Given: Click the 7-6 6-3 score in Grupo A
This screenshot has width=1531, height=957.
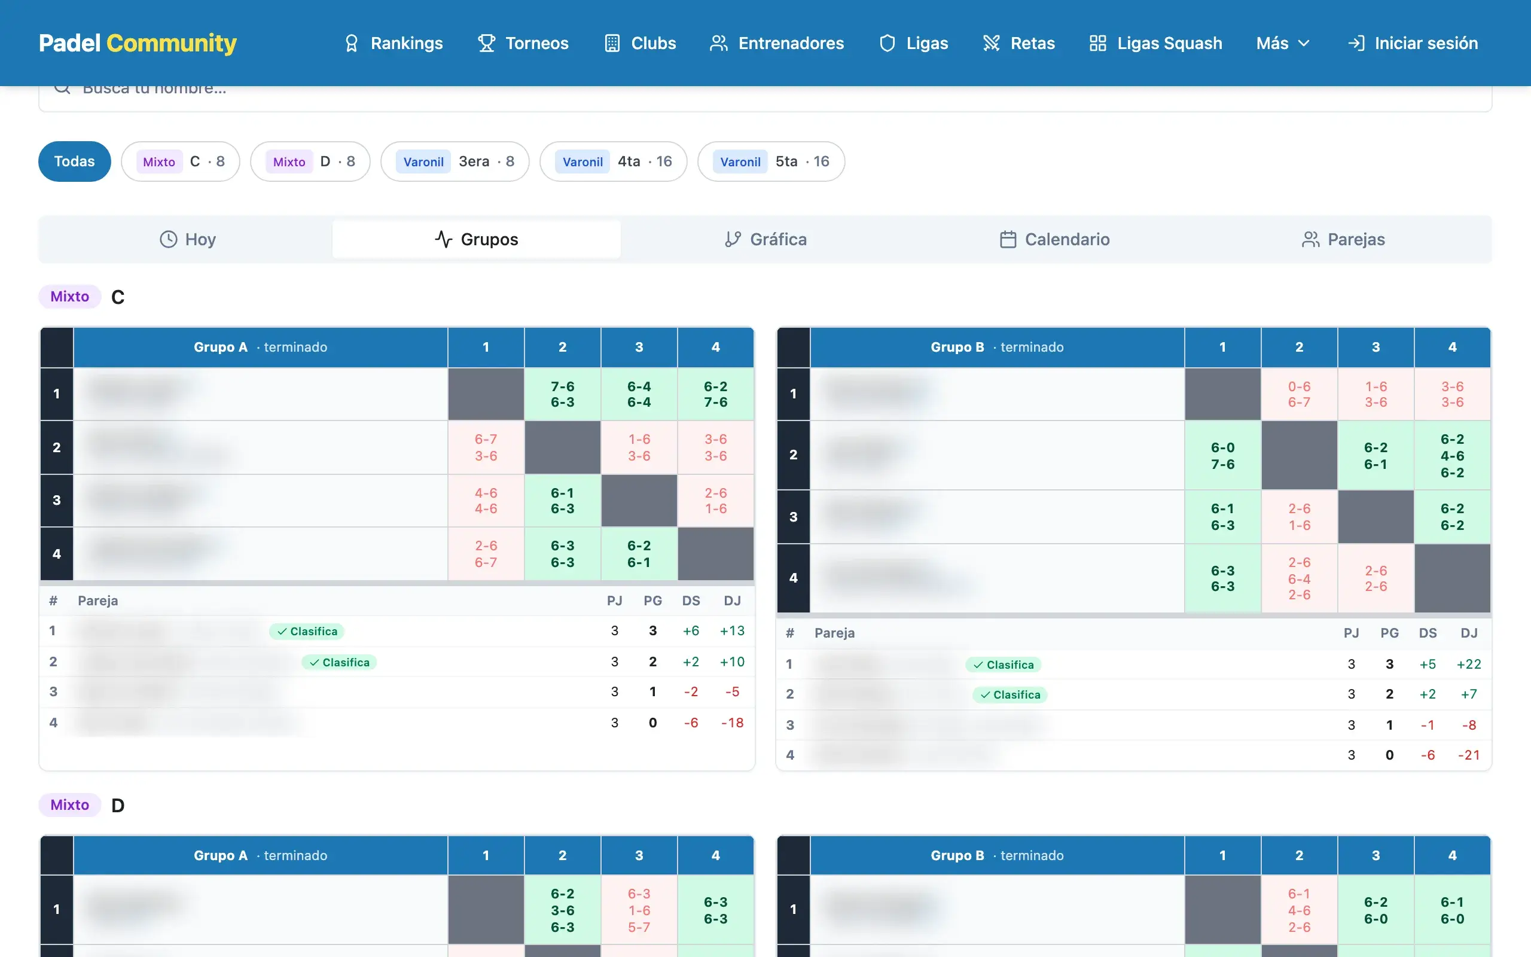Looking at the screenshot, I should pos(562,394).
